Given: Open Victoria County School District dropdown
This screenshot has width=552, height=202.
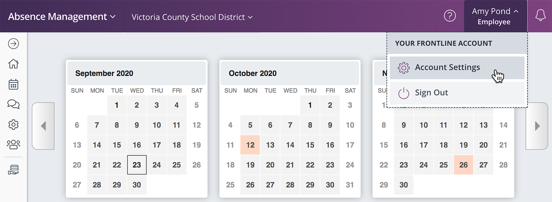Looking at the screenshot, I should 192,17.
